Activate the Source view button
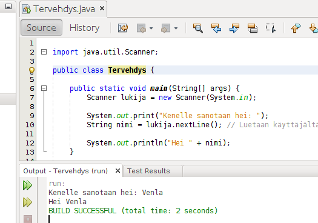Image resolution: width=318 pixels, height=223 pixels. click(41, 28)
